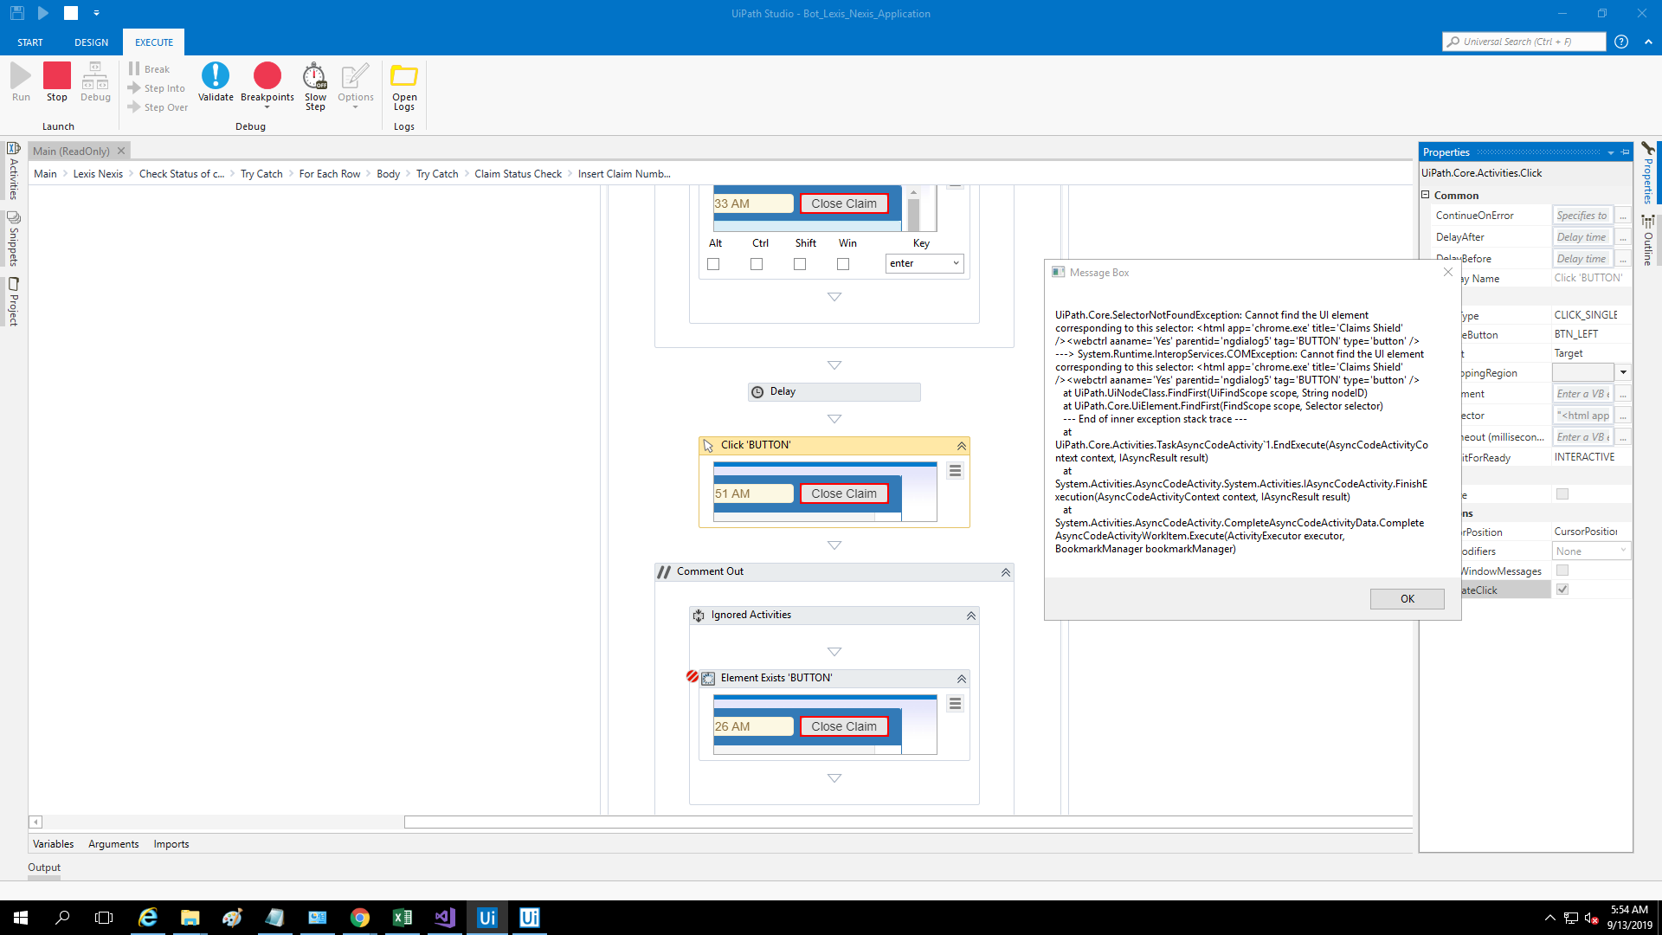1662x935 pixels.
Task: Tick the Win modifier checkbox
Action: point(843,264)
